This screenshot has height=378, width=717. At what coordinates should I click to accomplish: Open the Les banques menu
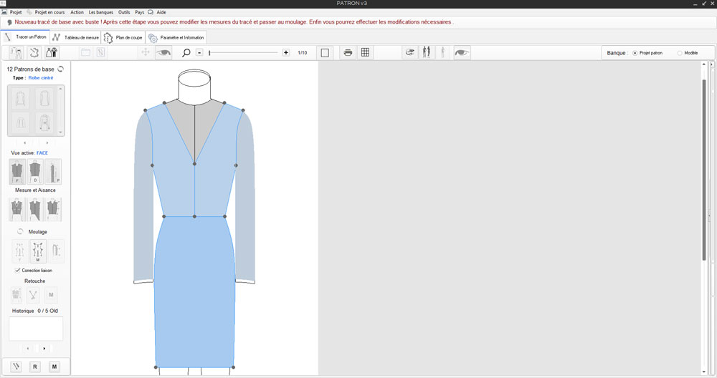(101, 12)
